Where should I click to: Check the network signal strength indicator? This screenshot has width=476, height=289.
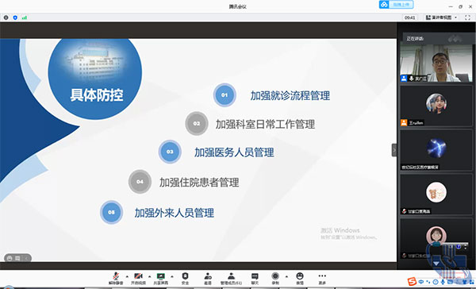[x=25, y=17]
